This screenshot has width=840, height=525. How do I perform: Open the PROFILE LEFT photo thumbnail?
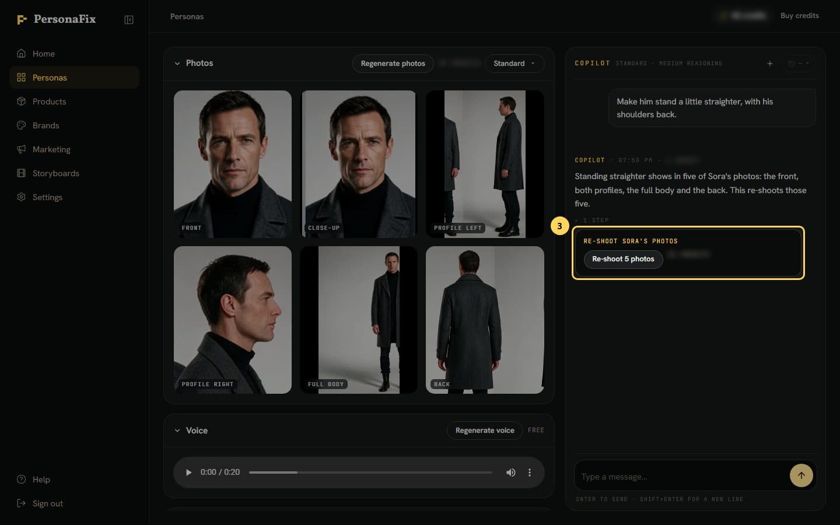click(x=485, y=164)
